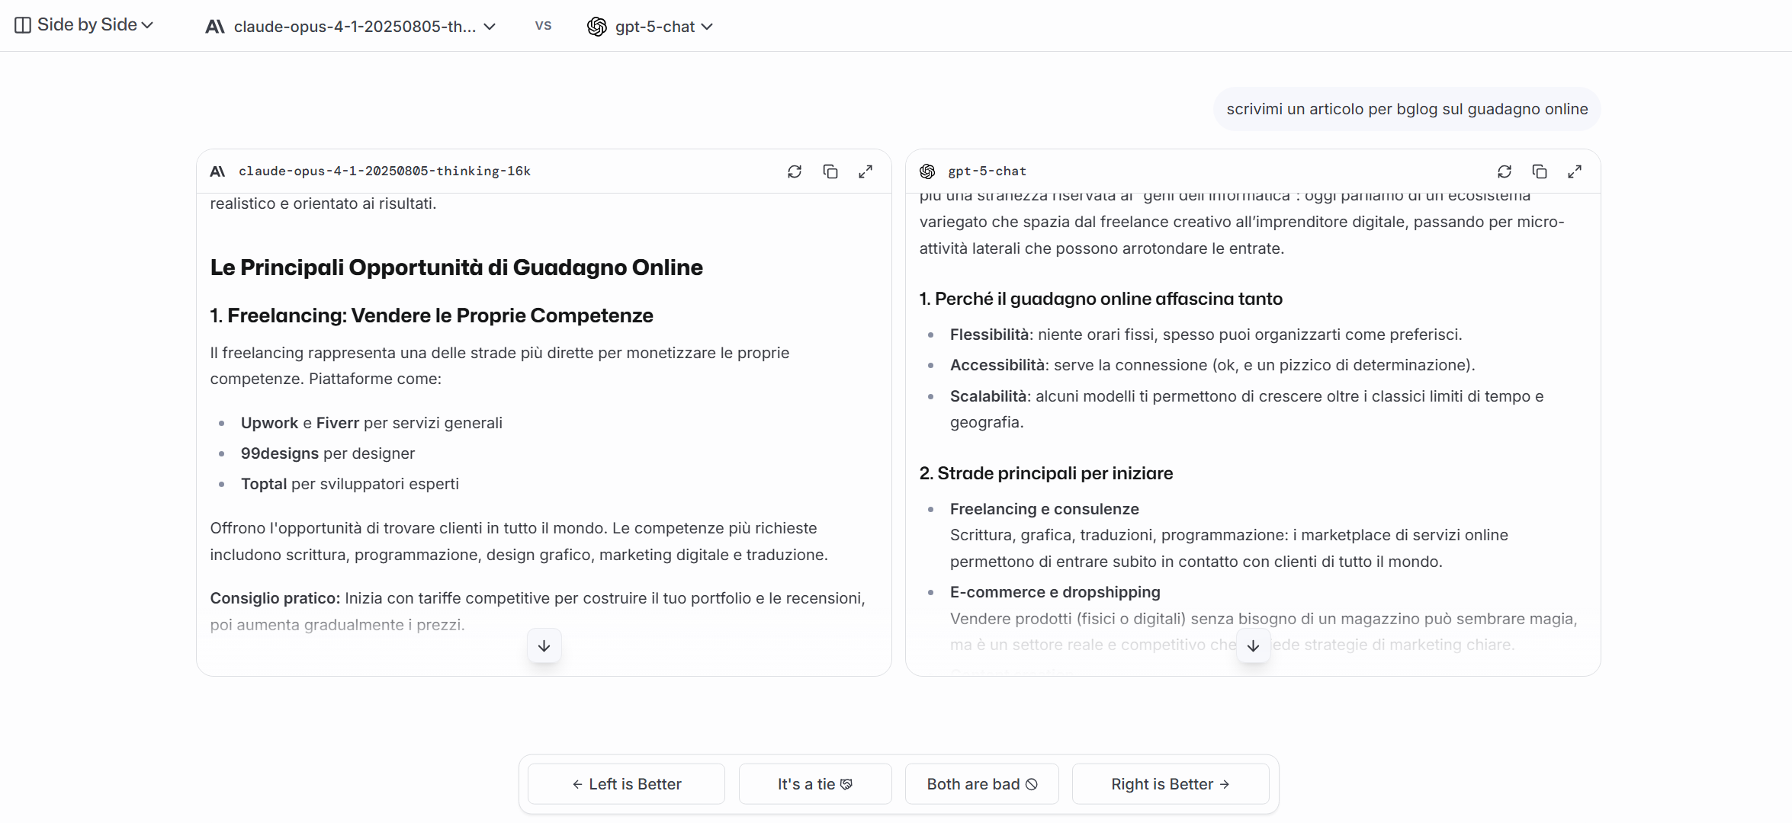The width and height of the screenshot is (1792, 823).
Task: Click the 'Flessibilità' bullet
Action: coord(1206,335)
